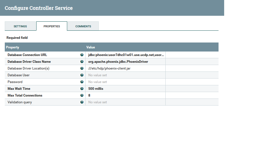Set a value for Database User
270x152 pixels.
point(125,75)
